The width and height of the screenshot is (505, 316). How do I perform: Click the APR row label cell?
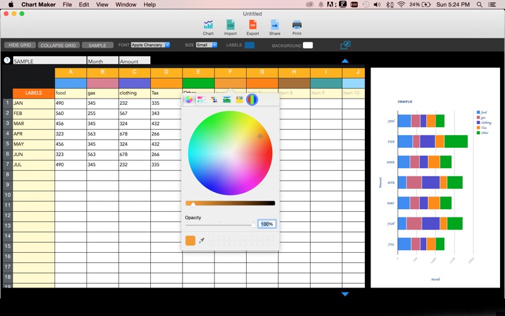click(x=33, y=134)
